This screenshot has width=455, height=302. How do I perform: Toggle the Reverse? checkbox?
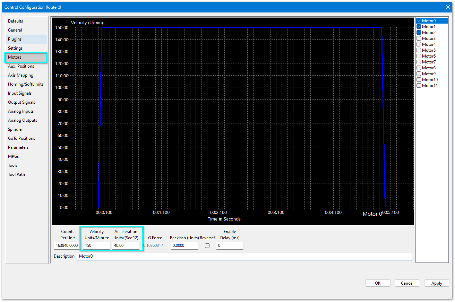pyautogui.click(x=207, y=246)
